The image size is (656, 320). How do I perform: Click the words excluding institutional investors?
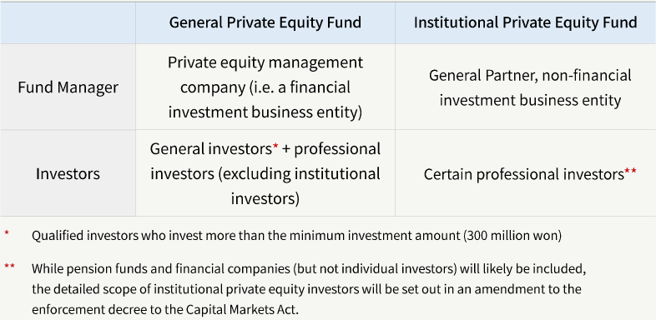point(265,186)
